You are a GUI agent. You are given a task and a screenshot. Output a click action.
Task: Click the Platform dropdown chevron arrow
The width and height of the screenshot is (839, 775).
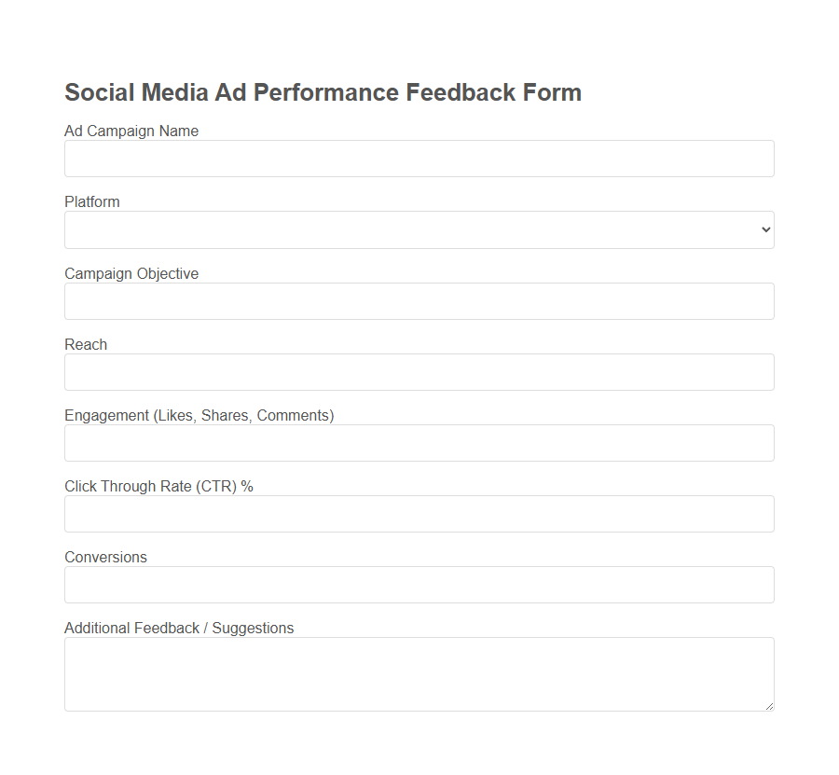pyautogui.click(x=764, y=229)
